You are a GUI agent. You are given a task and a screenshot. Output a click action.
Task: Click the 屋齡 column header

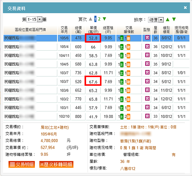point(156,30)
